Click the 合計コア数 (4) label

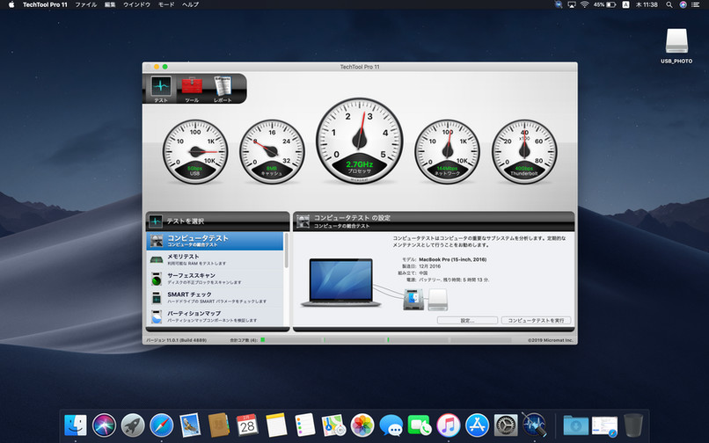pyautogui.click(x=244, y=340)
